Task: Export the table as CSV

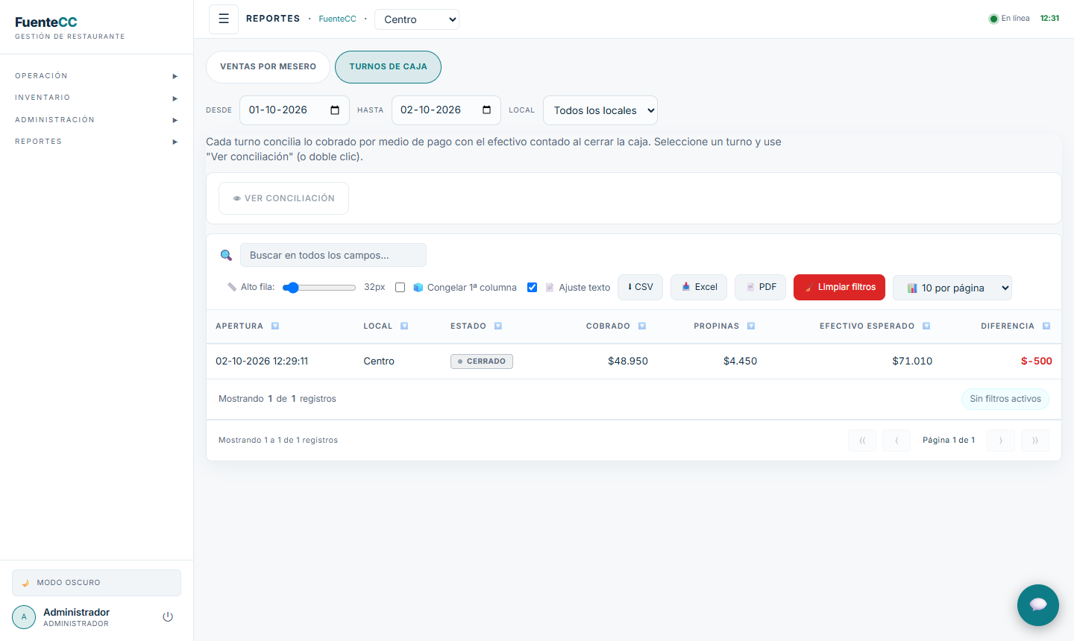Action: tap(640, 287)
